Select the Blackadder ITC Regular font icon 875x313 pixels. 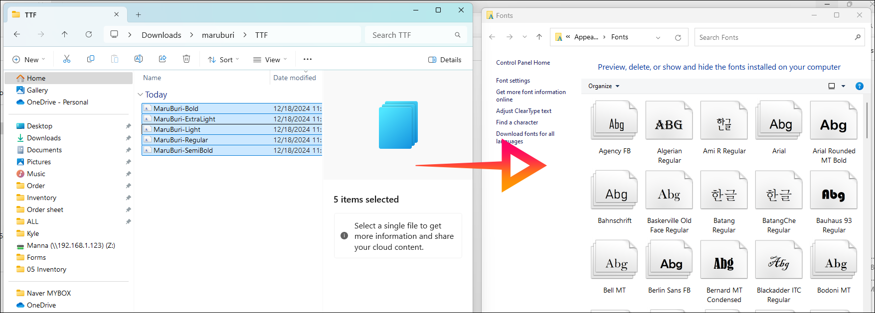(x=779, y=259)
